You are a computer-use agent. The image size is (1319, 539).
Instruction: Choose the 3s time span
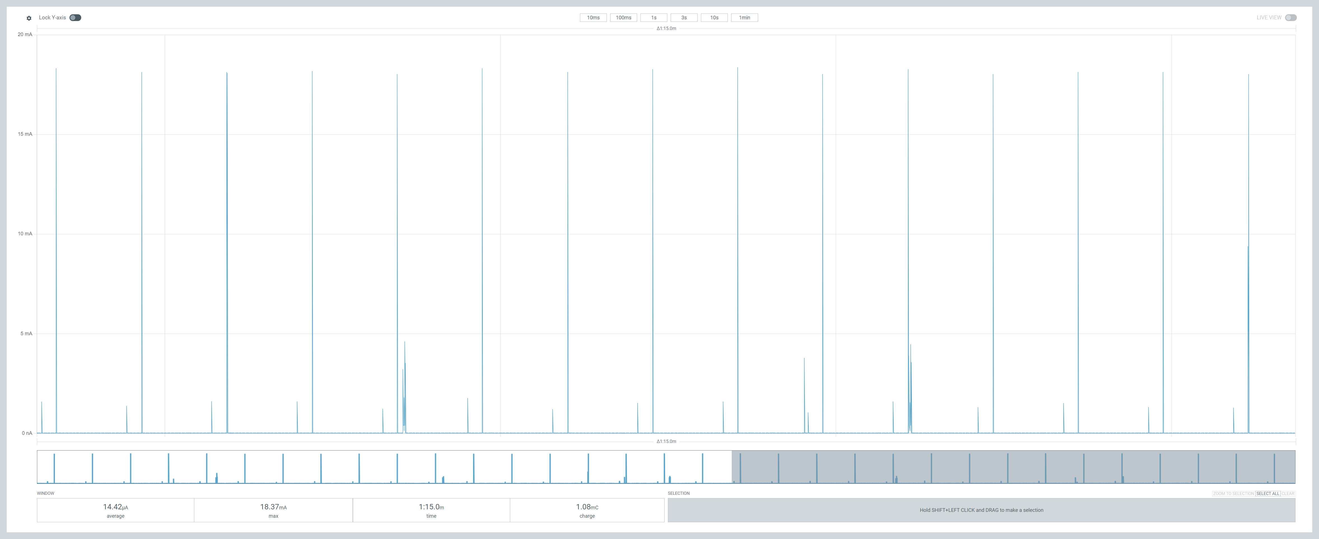[x=684, y=17]
